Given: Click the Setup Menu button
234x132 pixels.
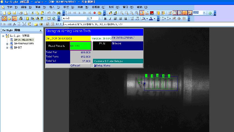Looking at the screenshot, I should (102, 66).
